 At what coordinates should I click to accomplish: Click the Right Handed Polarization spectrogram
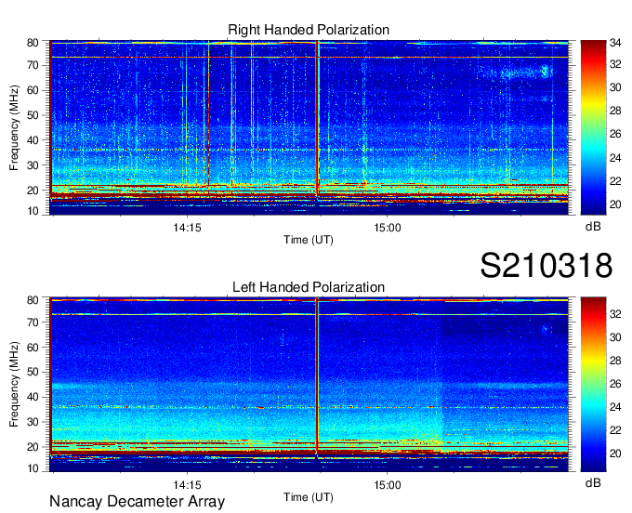click(309, 127)
